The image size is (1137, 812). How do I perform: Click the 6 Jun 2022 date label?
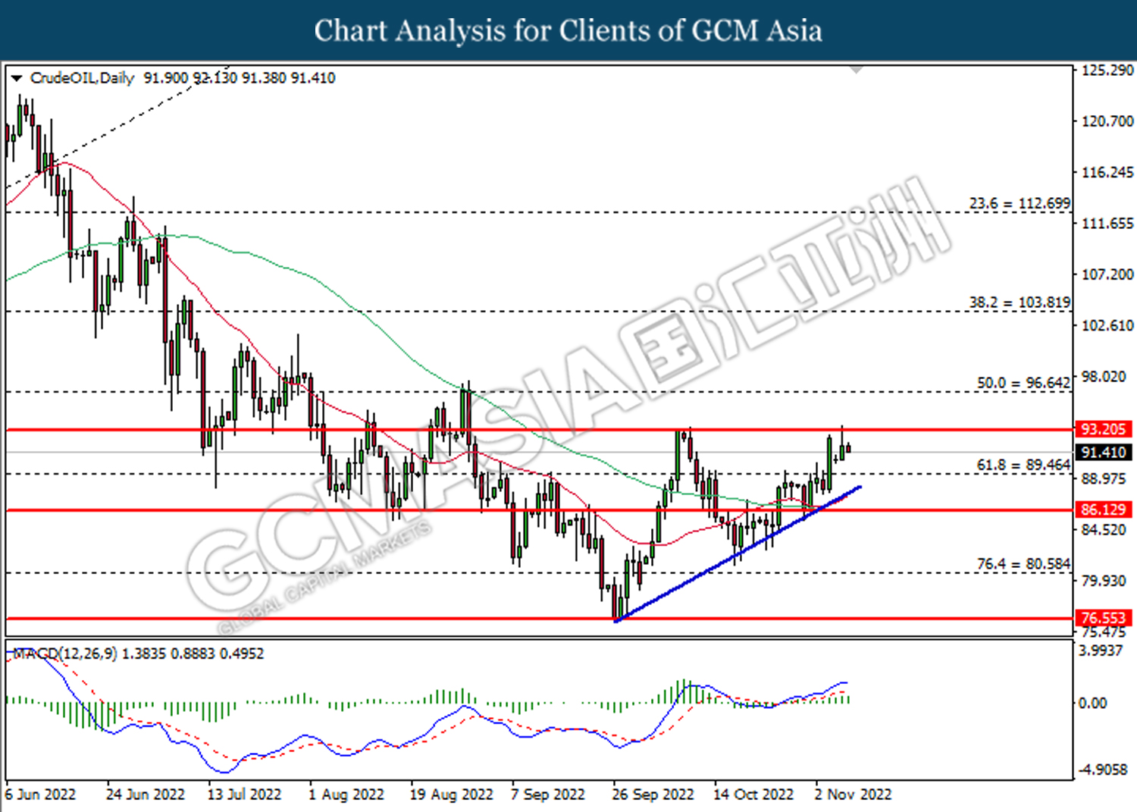(41, 794)
